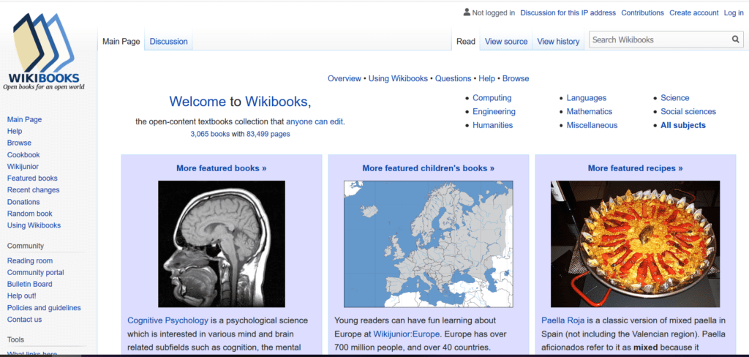Viewport: 749px width, 357px height.
Task: Open All subjects
Action: tap(682, 125)
